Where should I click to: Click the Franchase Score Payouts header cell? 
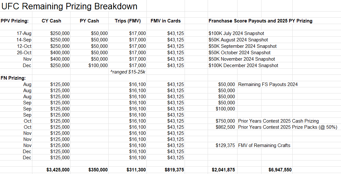(x=260, y=21)
